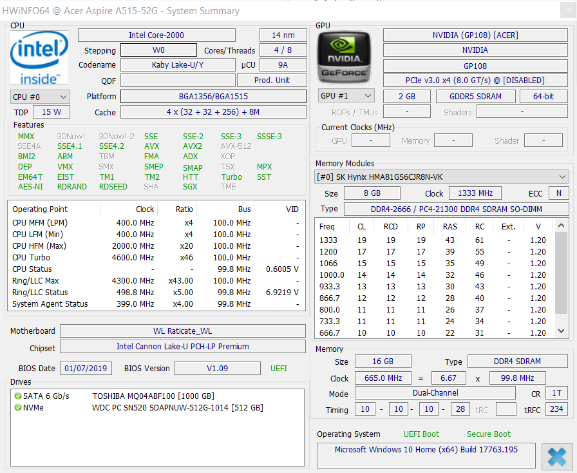The image size is (577, 473).
Task: Click the Intel Core-2000 CPU name field
Action: pyautogui.click(x=156, y=35)
